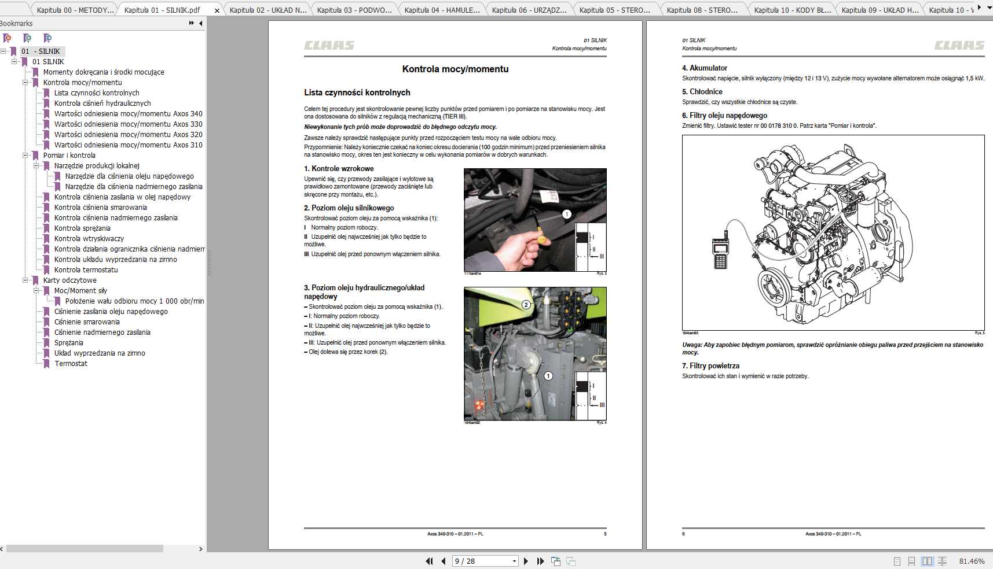The height and width of the screenshot is (569, 993).
Task: Close the Kapituła 01 - SILNIK.pdf tab
Action: (x=217, y=10)
